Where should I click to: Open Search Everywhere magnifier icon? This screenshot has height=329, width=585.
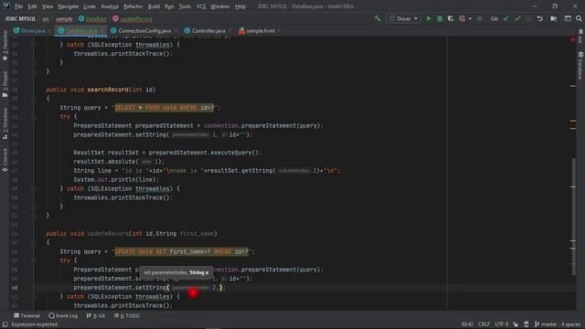[579, 18]
